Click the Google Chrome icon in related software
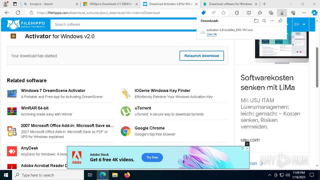 [126, 131]
